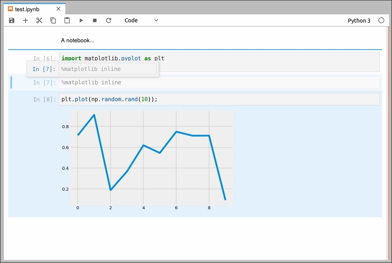The width and height of the screenshot is (392, 263).
Task: Select the test.ipynb tab
Action: tap(34, 9)
